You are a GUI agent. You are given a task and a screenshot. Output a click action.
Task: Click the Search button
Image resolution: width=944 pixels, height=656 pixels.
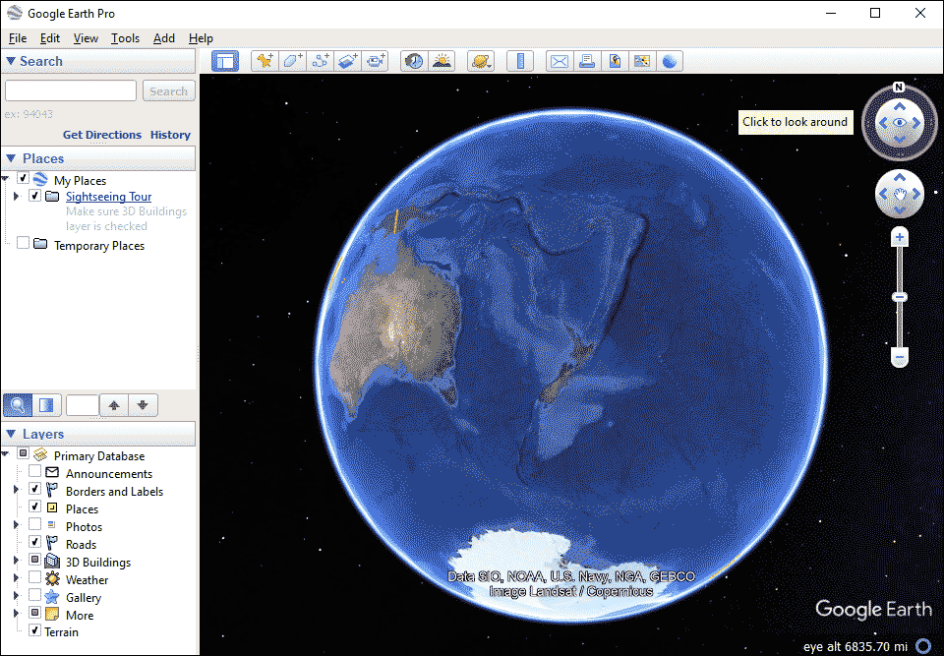pos(168,90)
